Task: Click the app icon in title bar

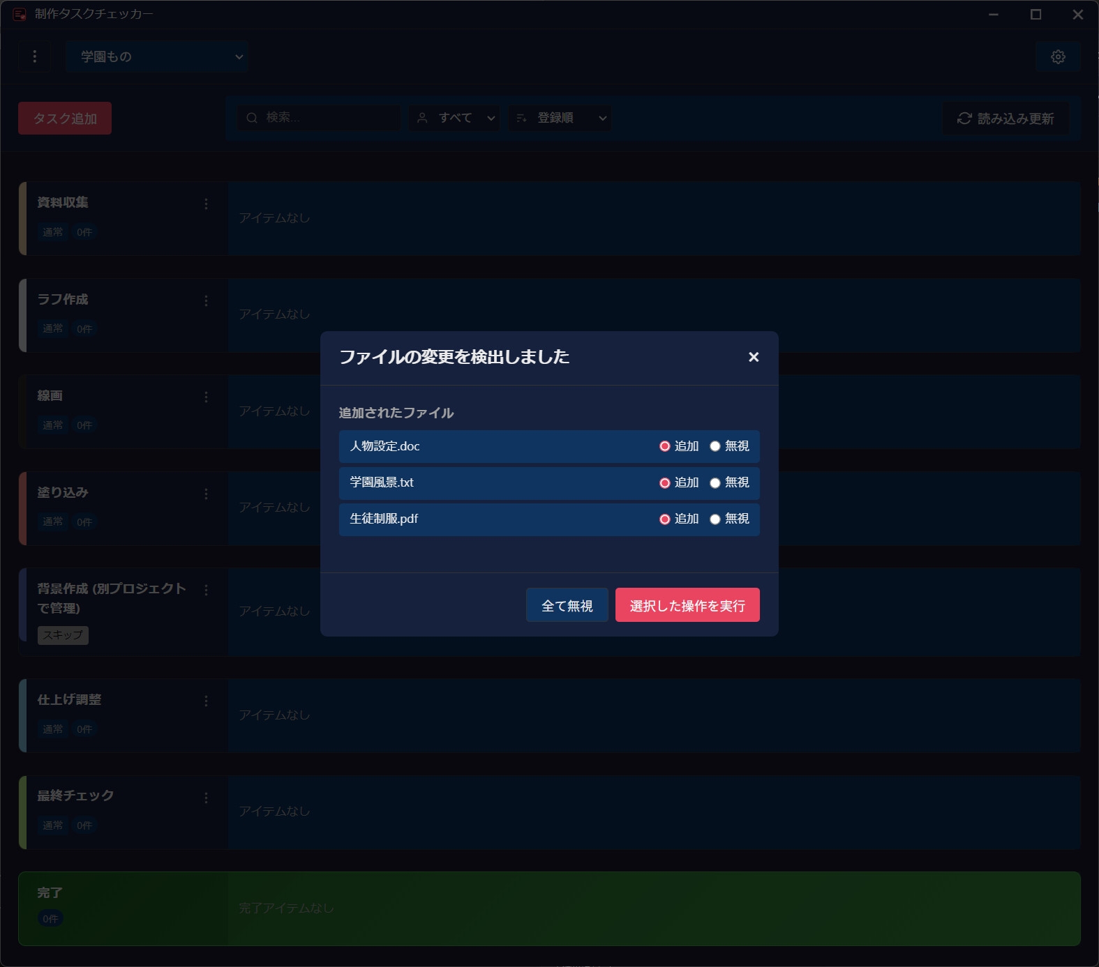Action: (x=20, y=14)
